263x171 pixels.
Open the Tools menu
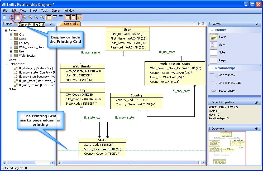pos(44,11)
